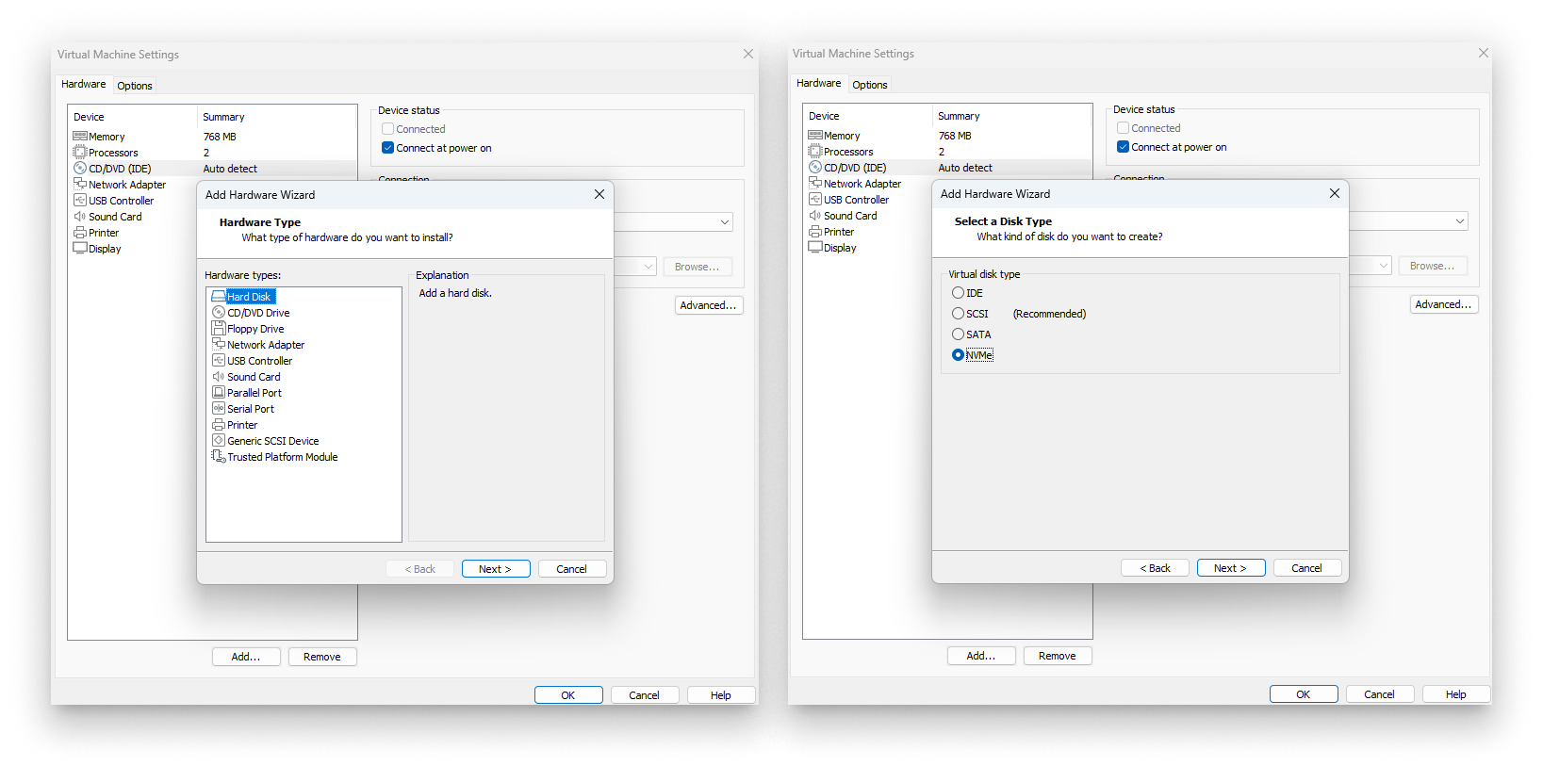The image size is (1543, 766).
Task: Click Help in right settings window
Action: [1456, 694]
